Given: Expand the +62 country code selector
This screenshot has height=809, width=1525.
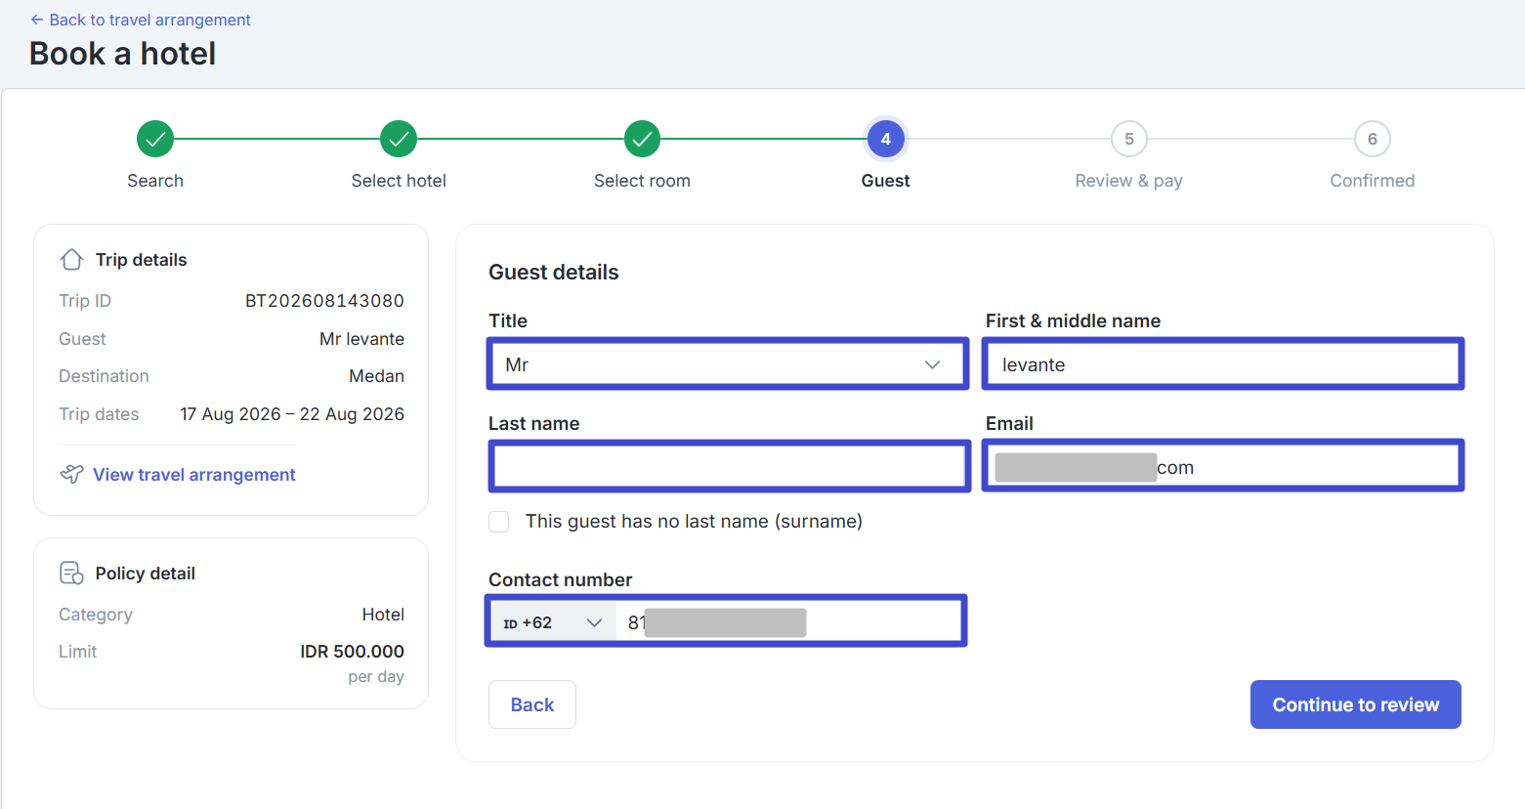Looking at the screenshot, I should 553,622.
